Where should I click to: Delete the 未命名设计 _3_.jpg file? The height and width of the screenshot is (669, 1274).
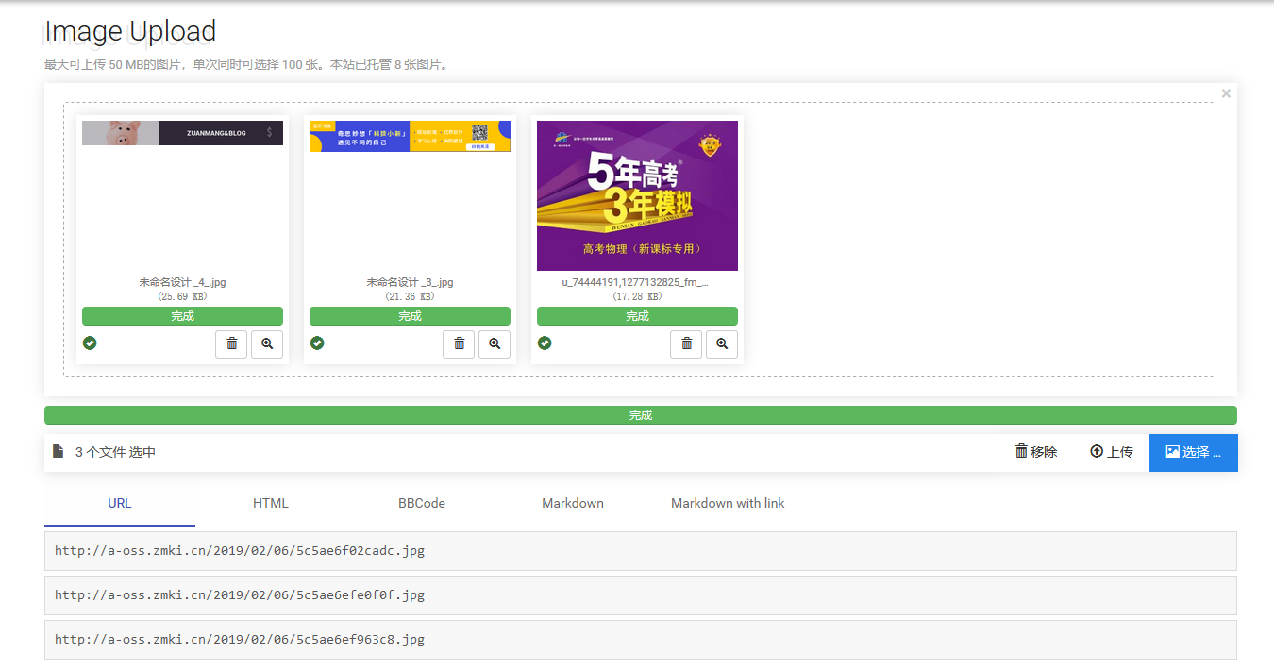coord(459,344)
